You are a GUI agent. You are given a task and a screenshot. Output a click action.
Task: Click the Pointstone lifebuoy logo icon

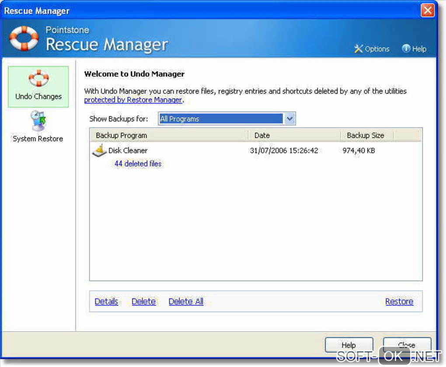click(x=24, y=38)
